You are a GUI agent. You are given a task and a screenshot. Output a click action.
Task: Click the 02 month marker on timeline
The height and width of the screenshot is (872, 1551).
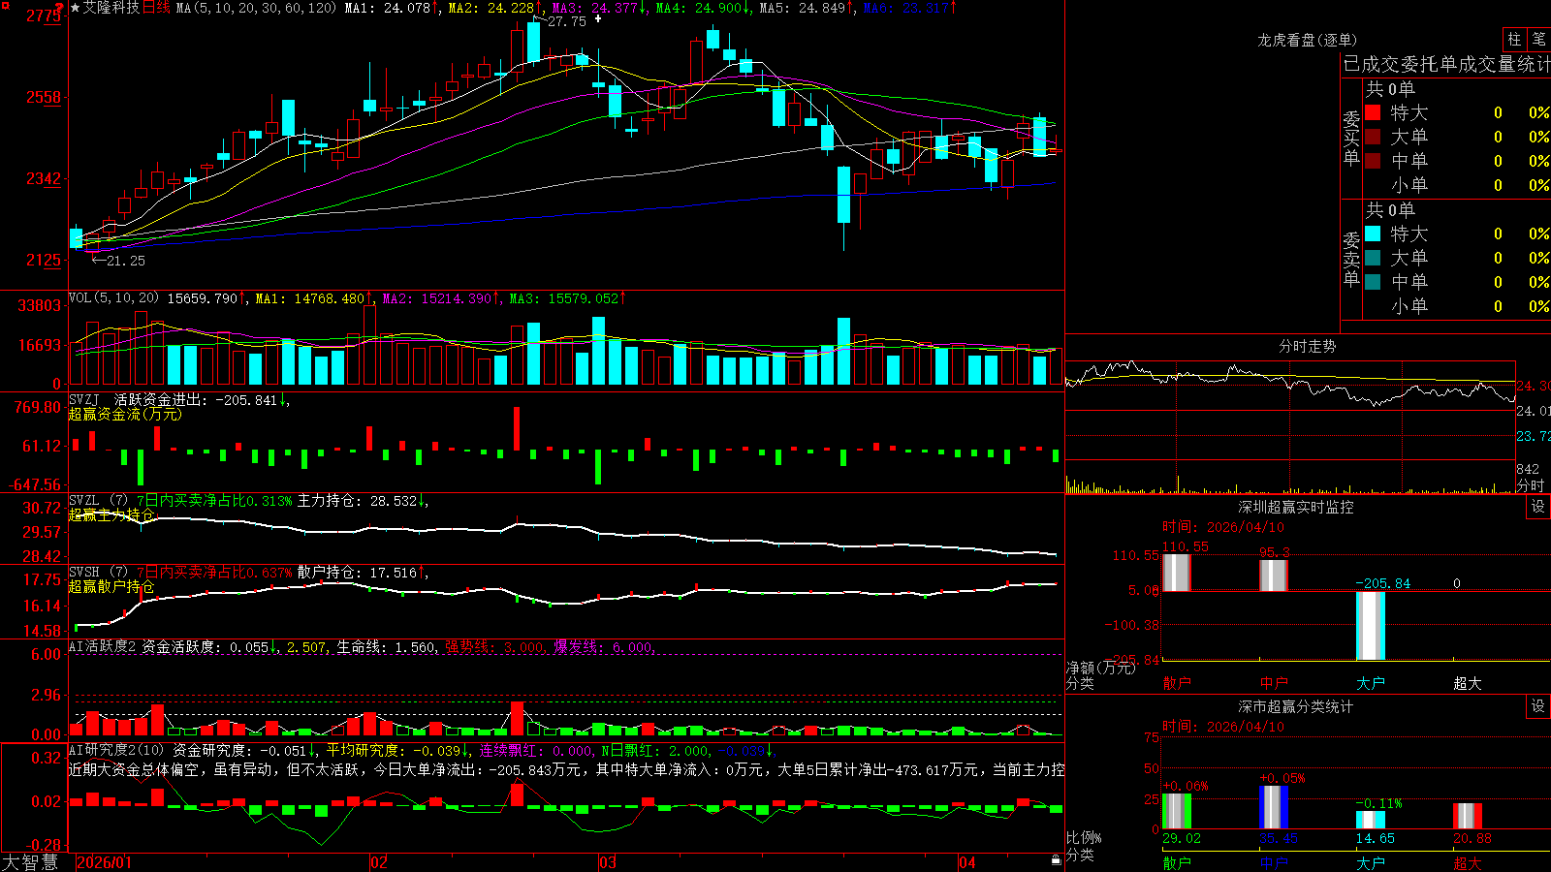(x=379, y=862)
